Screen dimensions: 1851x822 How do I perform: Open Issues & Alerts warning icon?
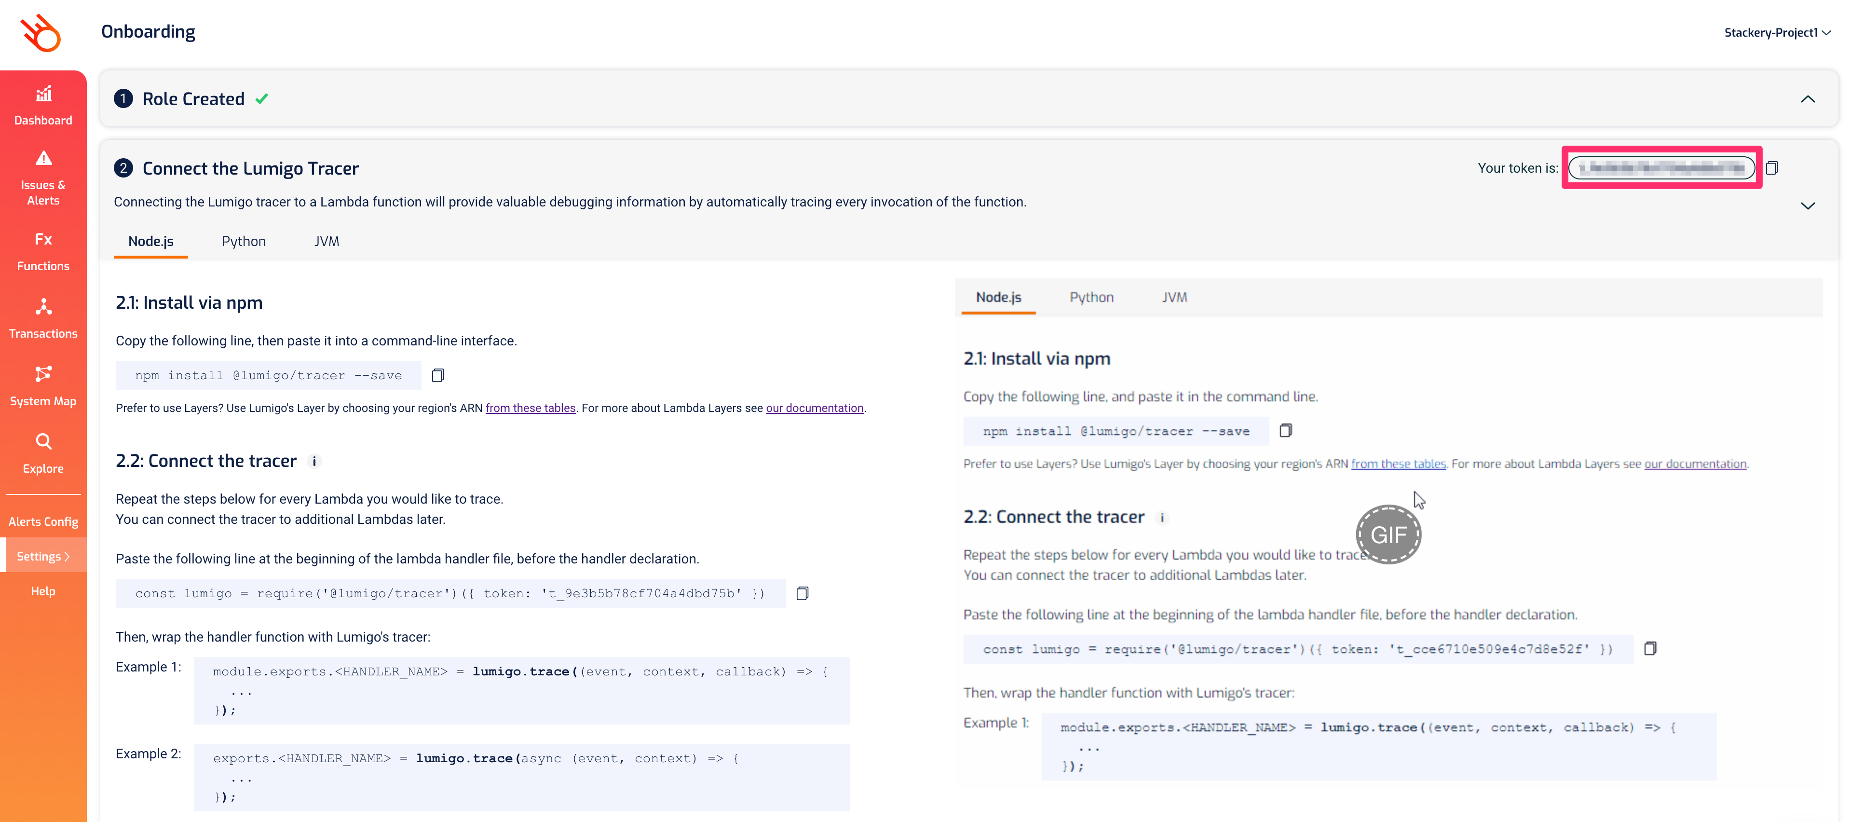point(43,158)
